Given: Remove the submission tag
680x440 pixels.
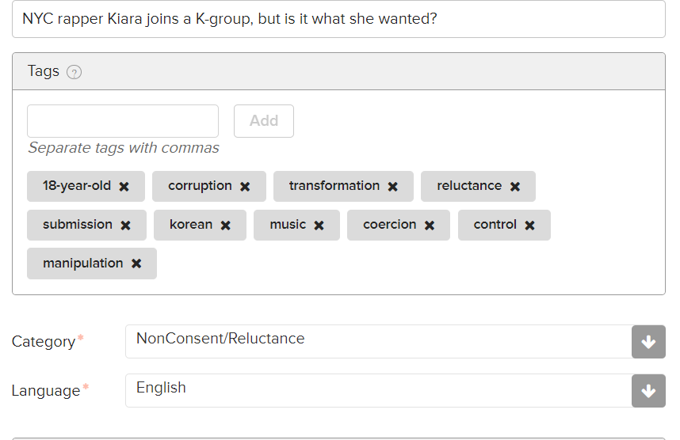Looking at the screenshot, I should click(126, 226).
